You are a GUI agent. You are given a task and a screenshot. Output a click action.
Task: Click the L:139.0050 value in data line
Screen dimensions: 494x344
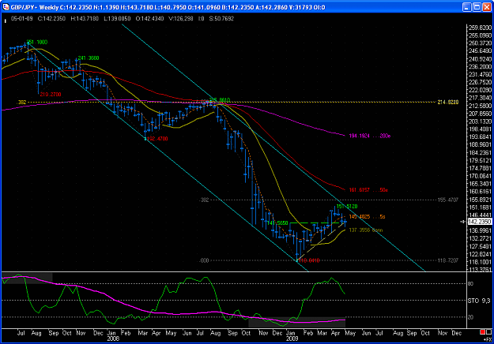coord(117,19)
